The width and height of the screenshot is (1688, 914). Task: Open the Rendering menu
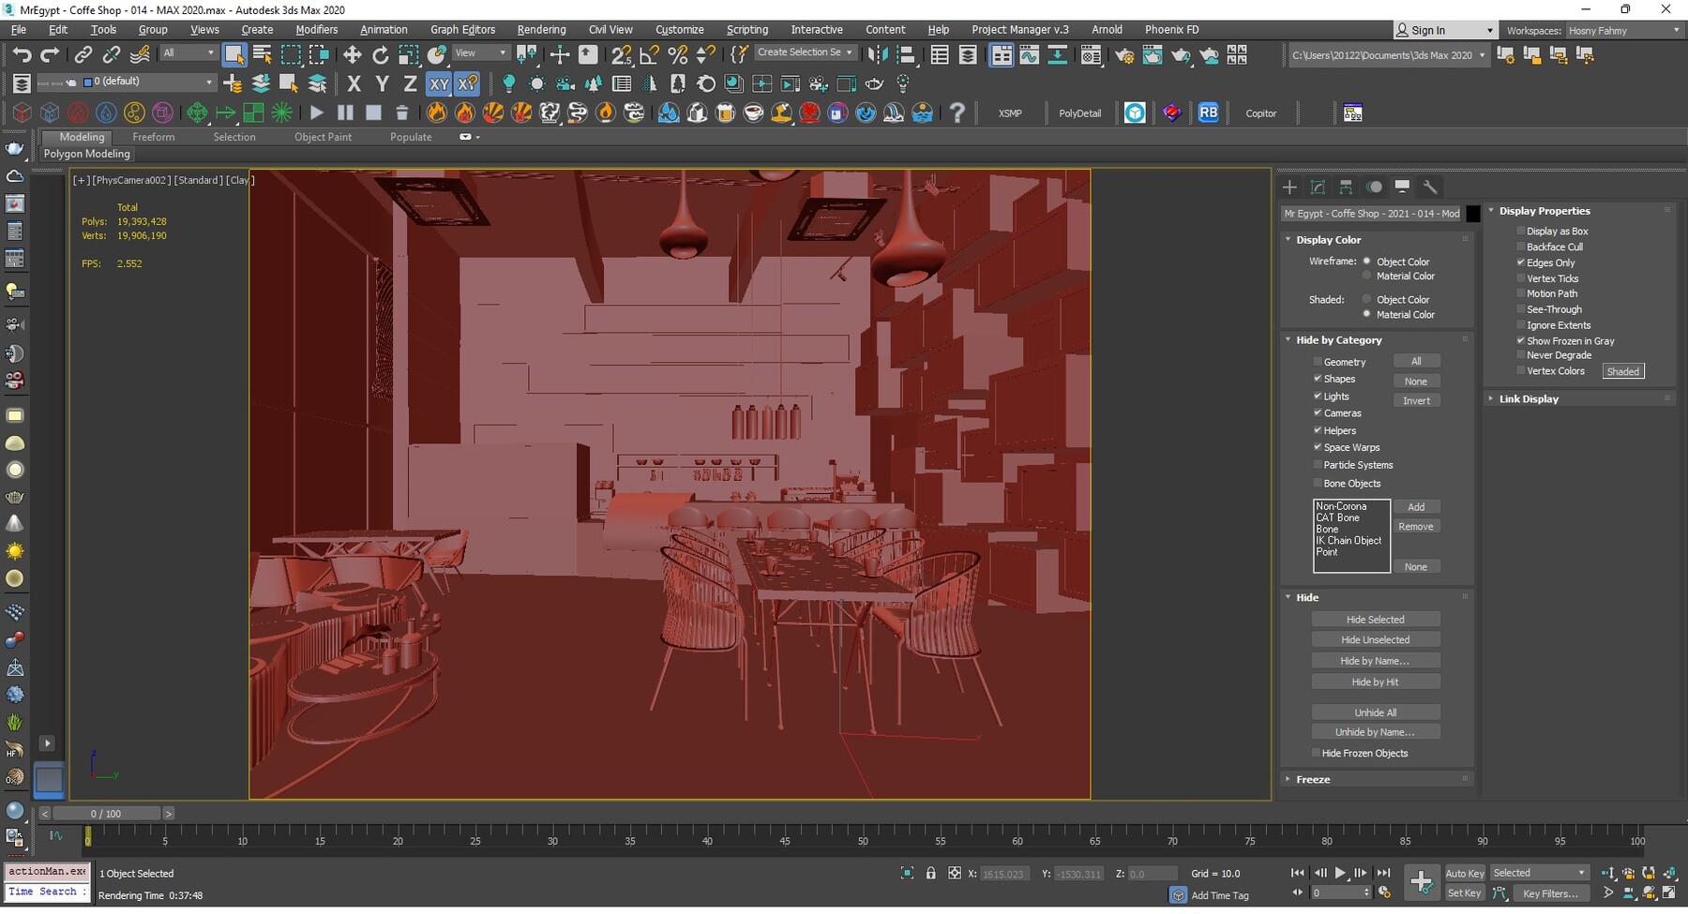click(x=541, y=29)
